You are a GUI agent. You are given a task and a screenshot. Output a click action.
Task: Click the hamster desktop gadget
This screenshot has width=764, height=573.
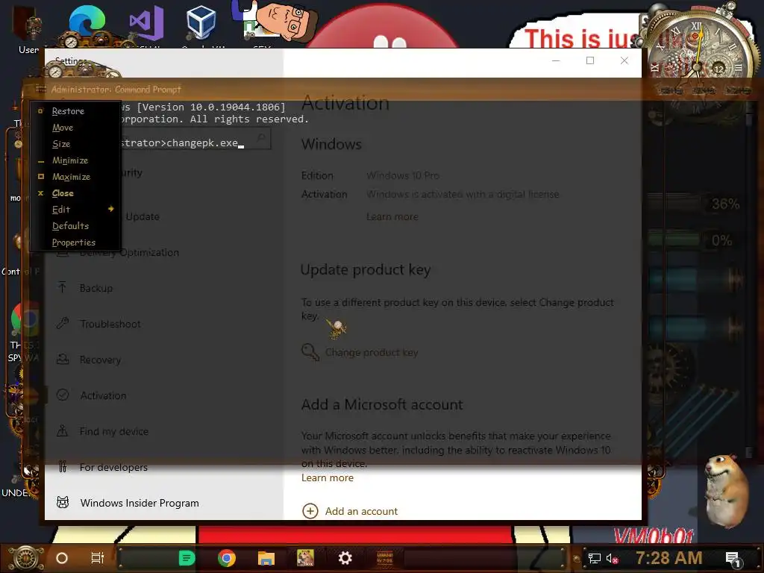pos(727,491)
